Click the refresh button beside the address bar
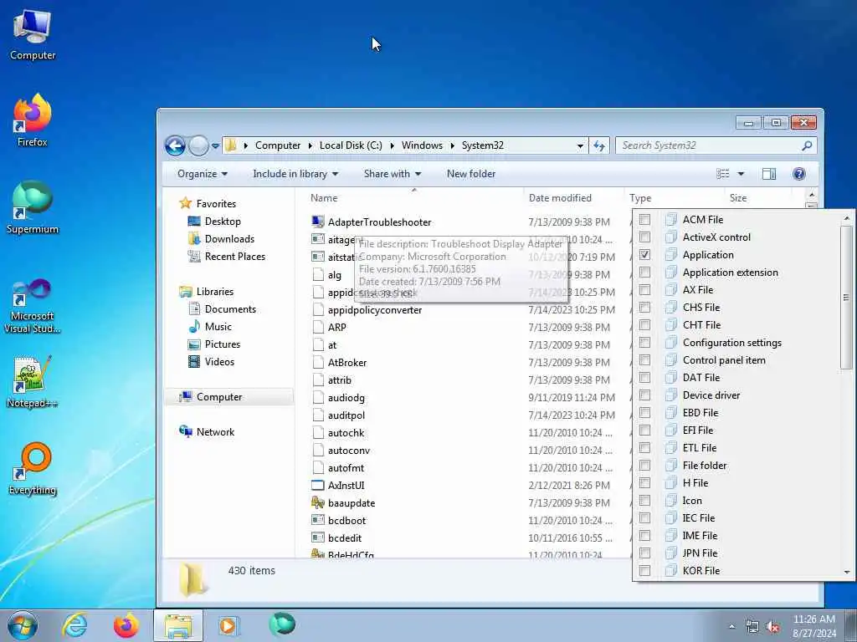The width and height of the screenshot is (857, 642). click(599, 145)
